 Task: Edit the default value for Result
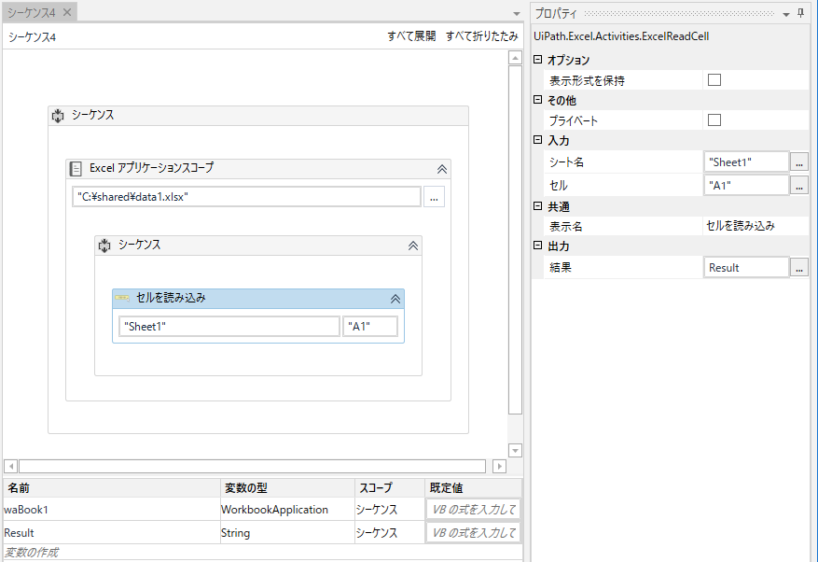[x=473, y=533]
